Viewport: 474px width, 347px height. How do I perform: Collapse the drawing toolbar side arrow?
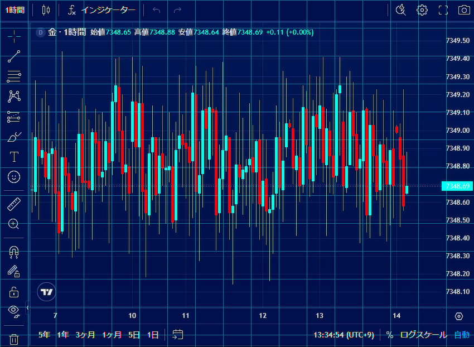tap(27, 308)
